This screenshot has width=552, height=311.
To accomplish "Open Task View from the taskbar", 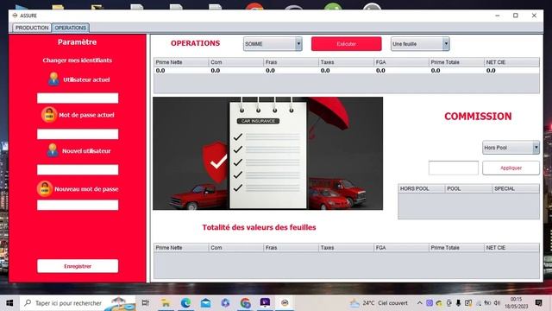I will [145, 303].
